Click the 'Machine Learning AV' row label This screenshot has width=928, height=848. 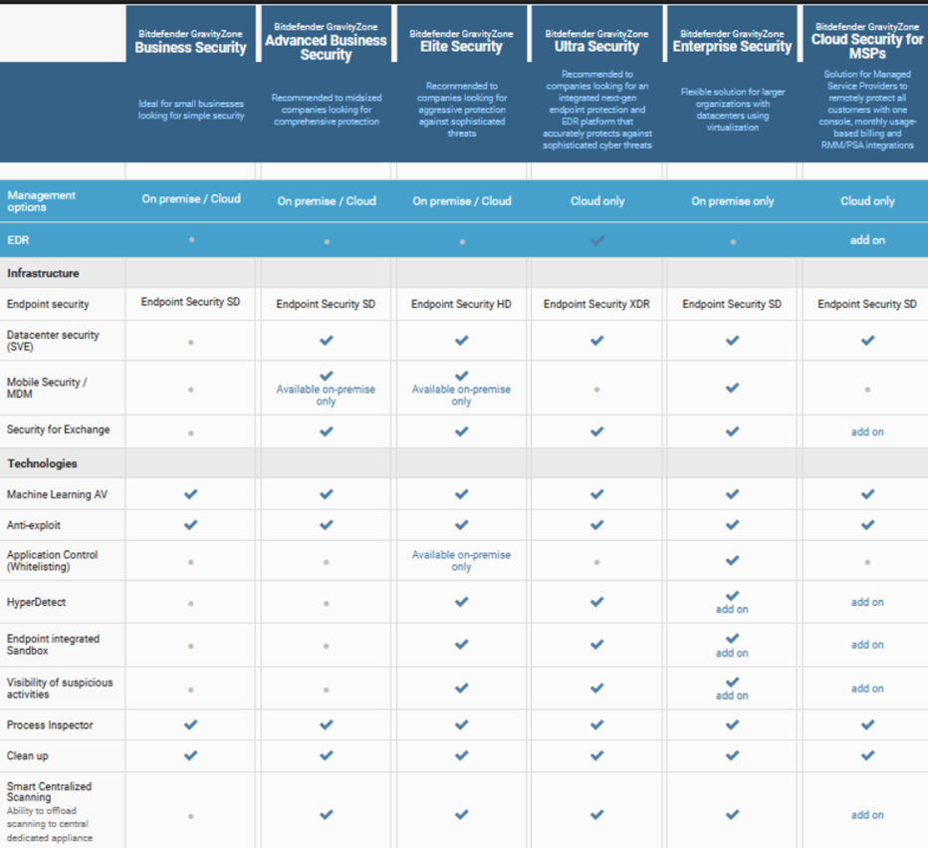point(57,494)
